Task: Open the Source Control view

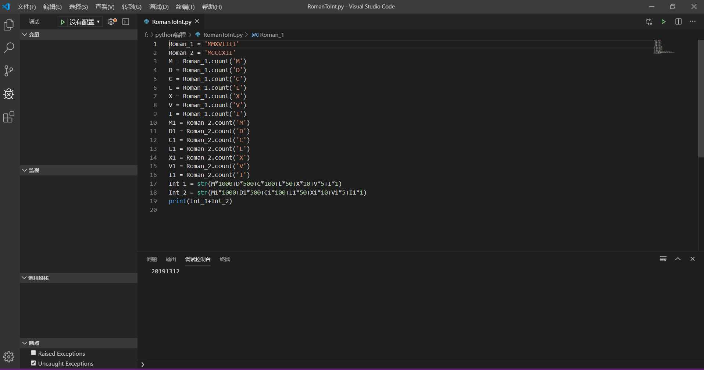Action: [x=9, y=71]
